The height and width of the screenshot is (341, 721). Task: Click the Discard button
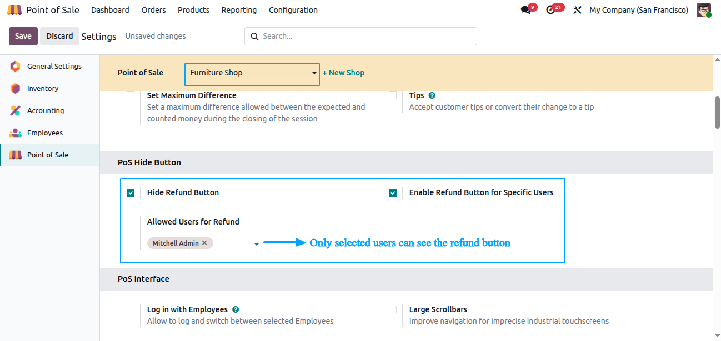[59, 36]
